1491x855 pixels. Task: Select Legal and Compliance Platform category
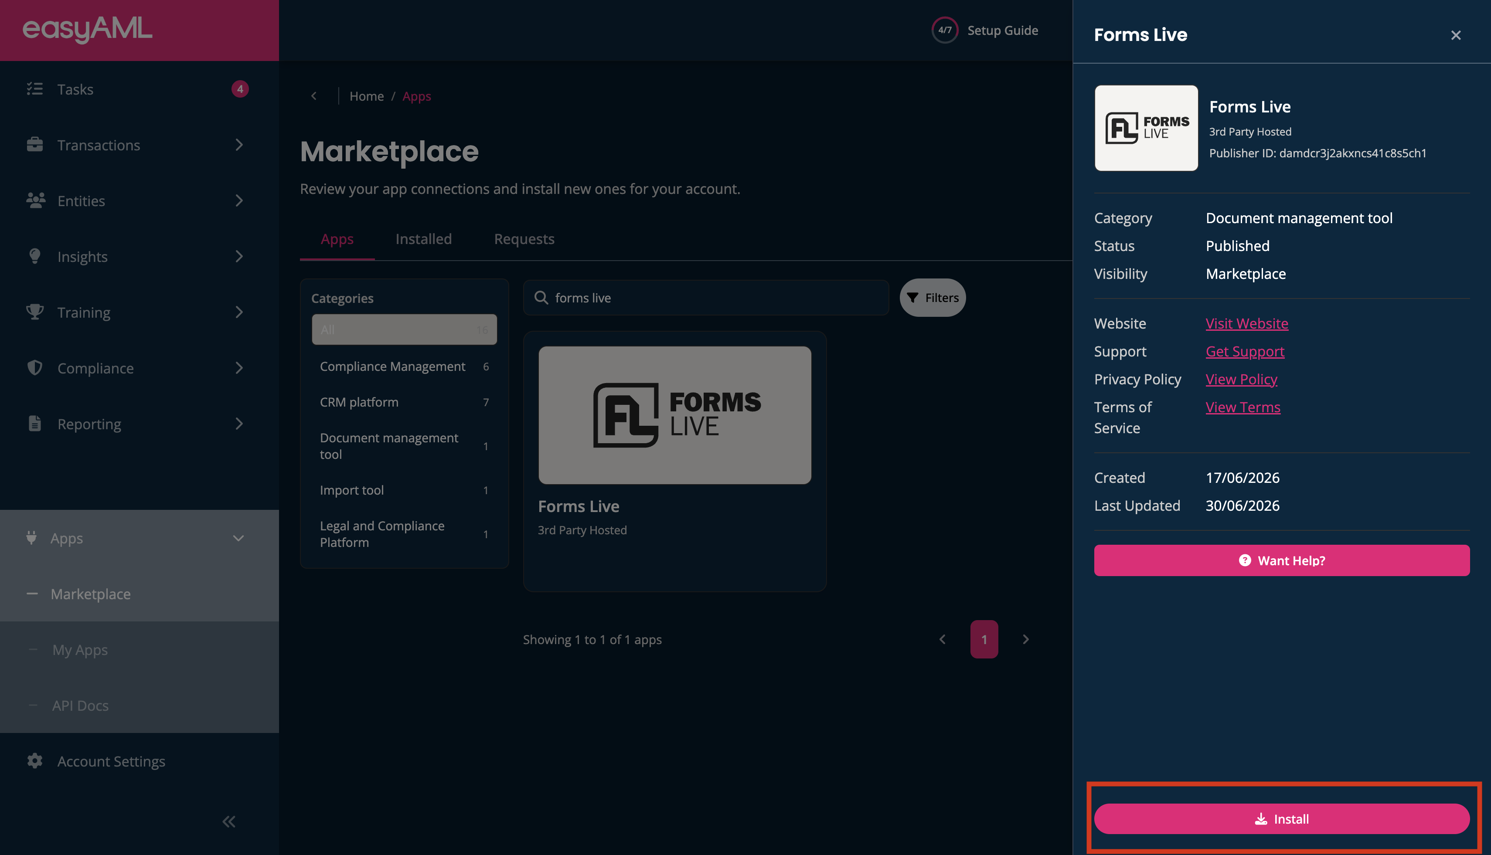coord(404,534)
